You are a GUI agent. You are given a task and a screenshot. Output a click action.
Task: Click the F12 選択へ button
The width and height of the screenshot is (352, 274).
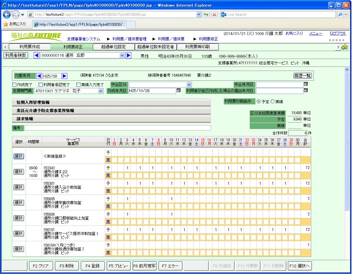pyautogui.click(x=300, y=266)
